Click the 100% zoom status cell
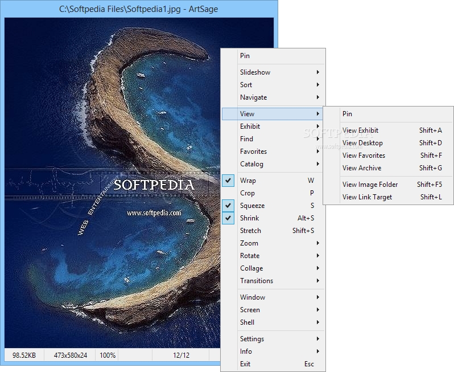Image resolution: width=454 pixels, height=372 pixels. tap(108, 355)
